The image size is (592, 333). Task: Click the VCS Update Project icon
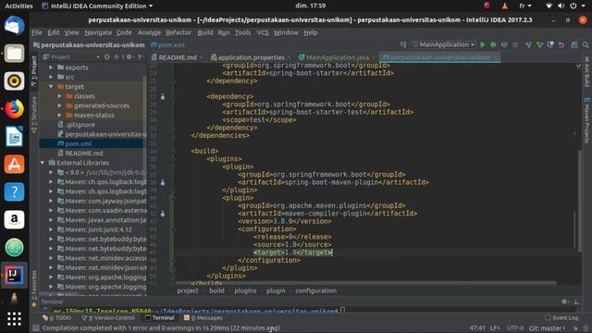(528, 45)
